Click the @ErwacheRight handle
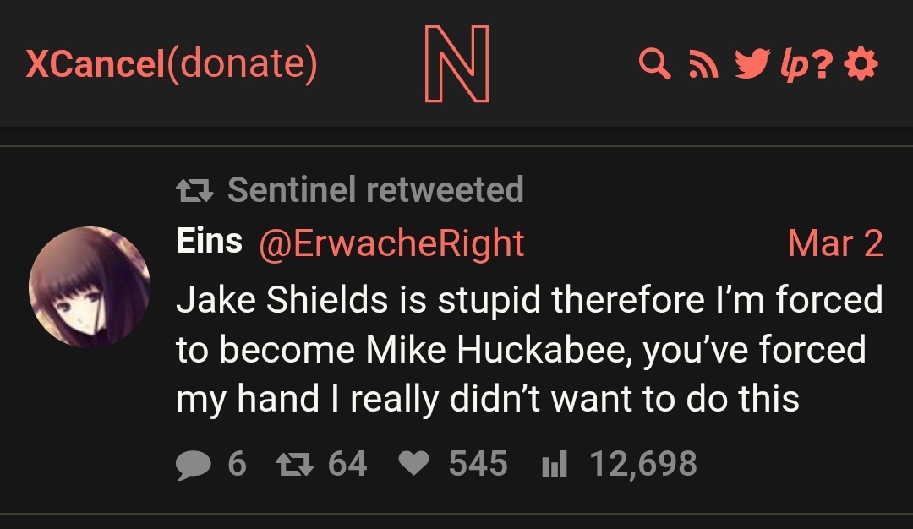The width and height of the screenshot is (913, 529). pyautogui.click(x=391, y=243)
